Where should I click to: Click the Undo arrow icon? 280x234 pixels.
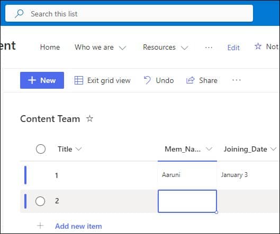click(x=147, y=80)
